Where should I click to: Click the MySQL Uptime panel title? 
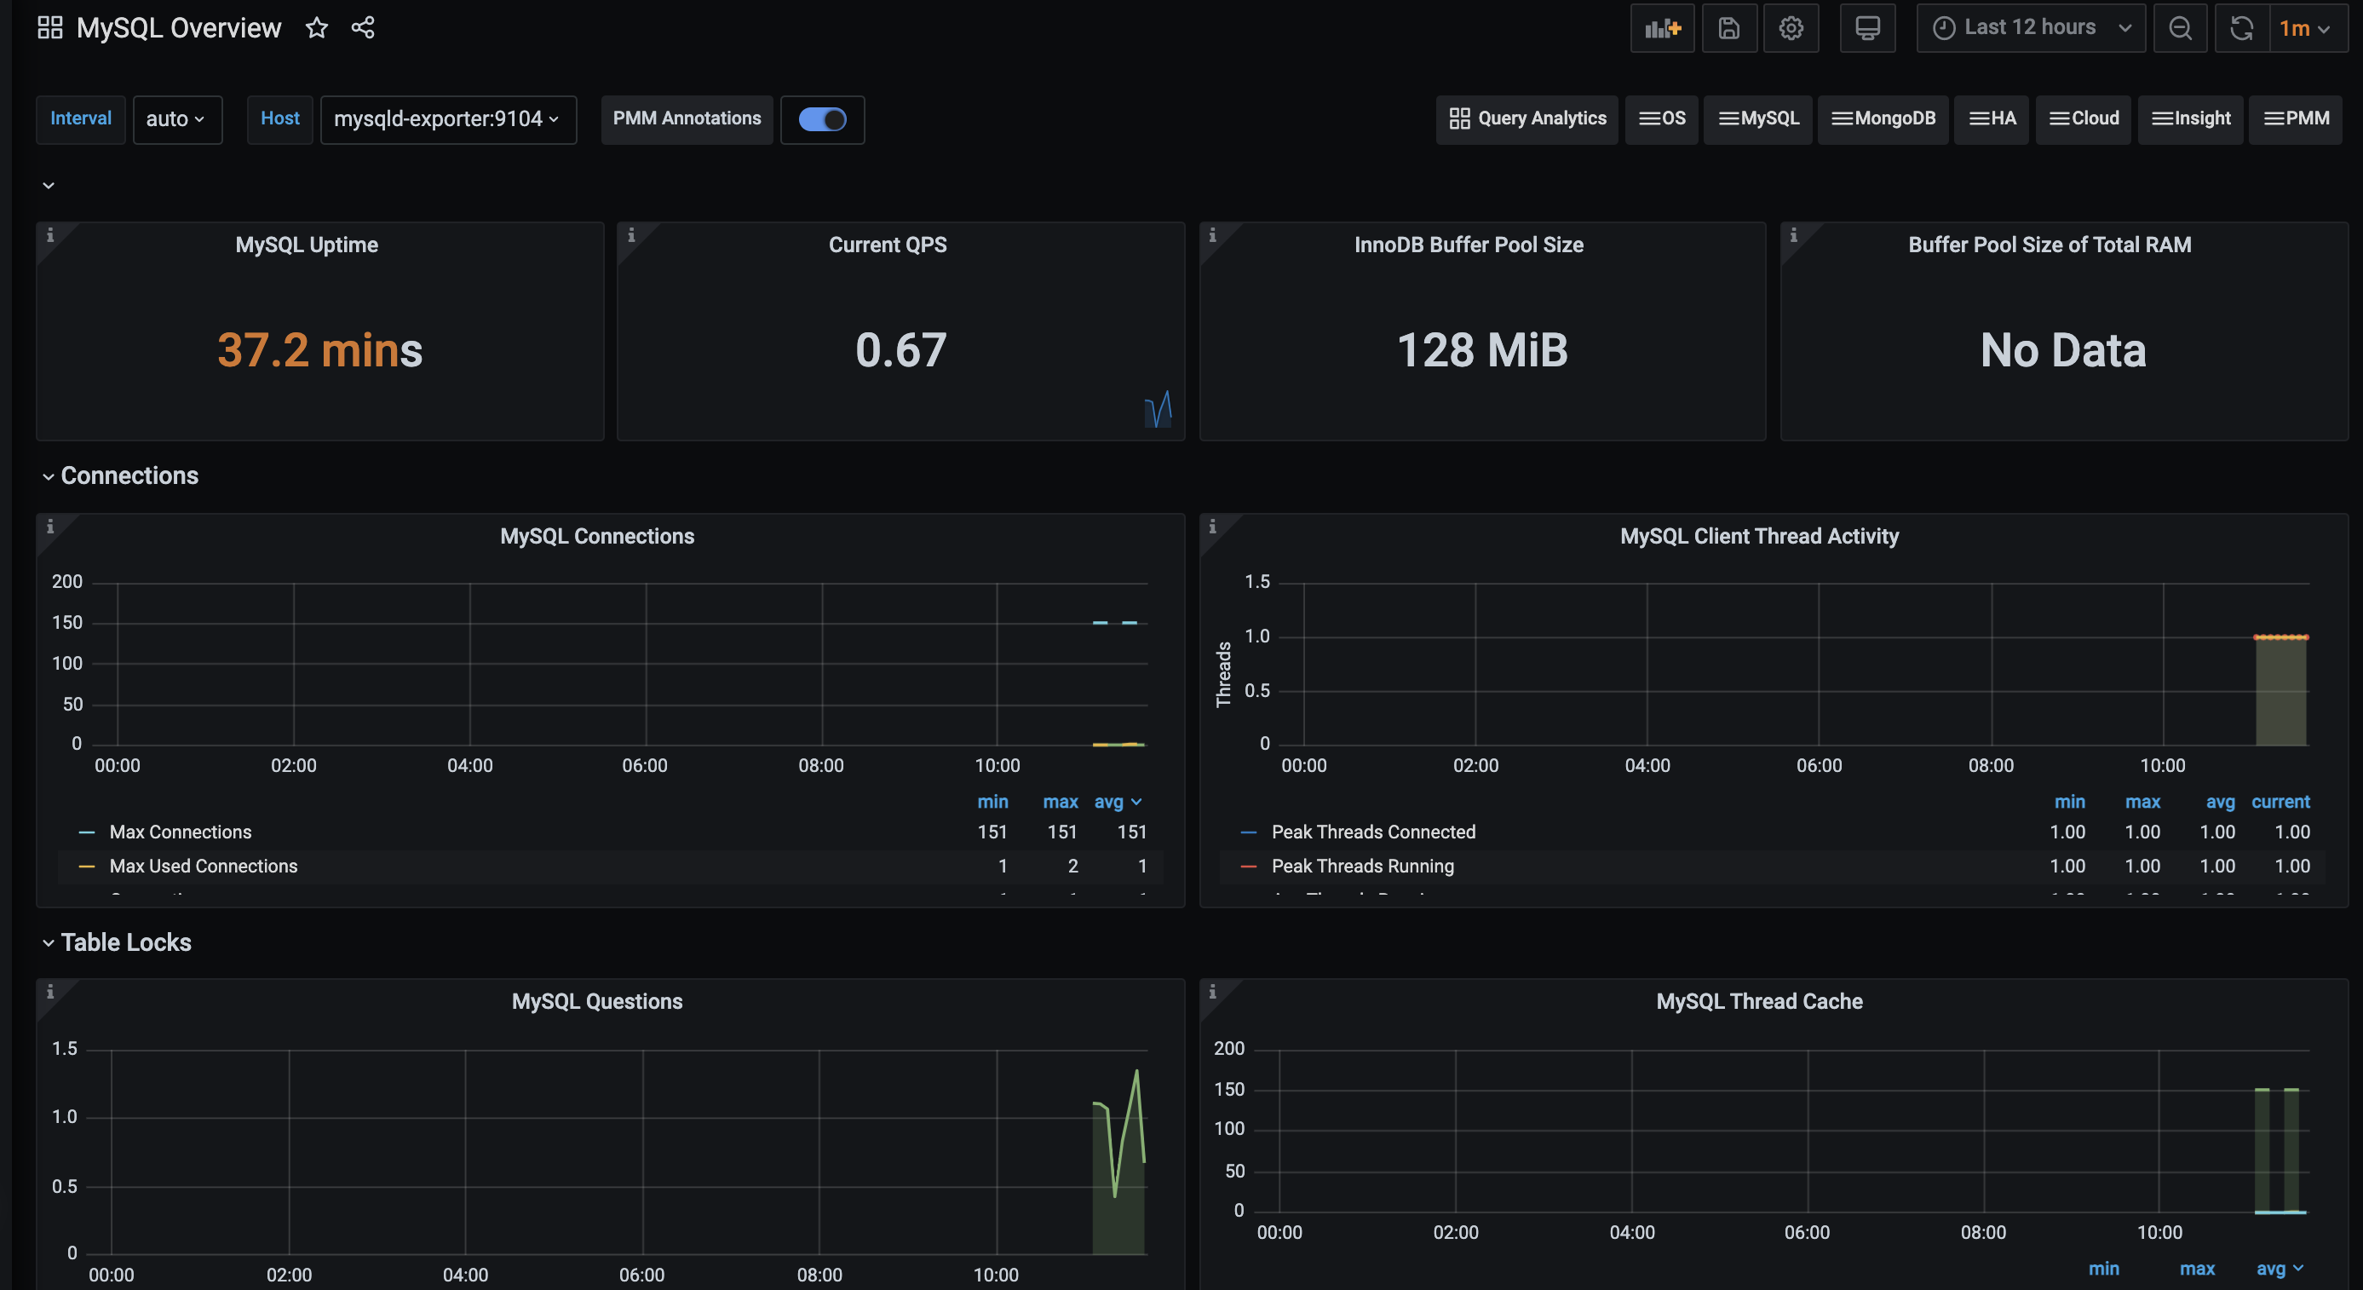point(307,245)
